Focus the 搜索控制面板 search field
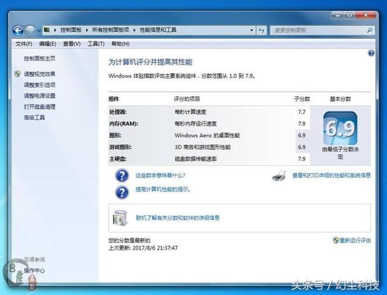Image resolution: width=387 pixels, height=295 pixels. pos(322,30)
